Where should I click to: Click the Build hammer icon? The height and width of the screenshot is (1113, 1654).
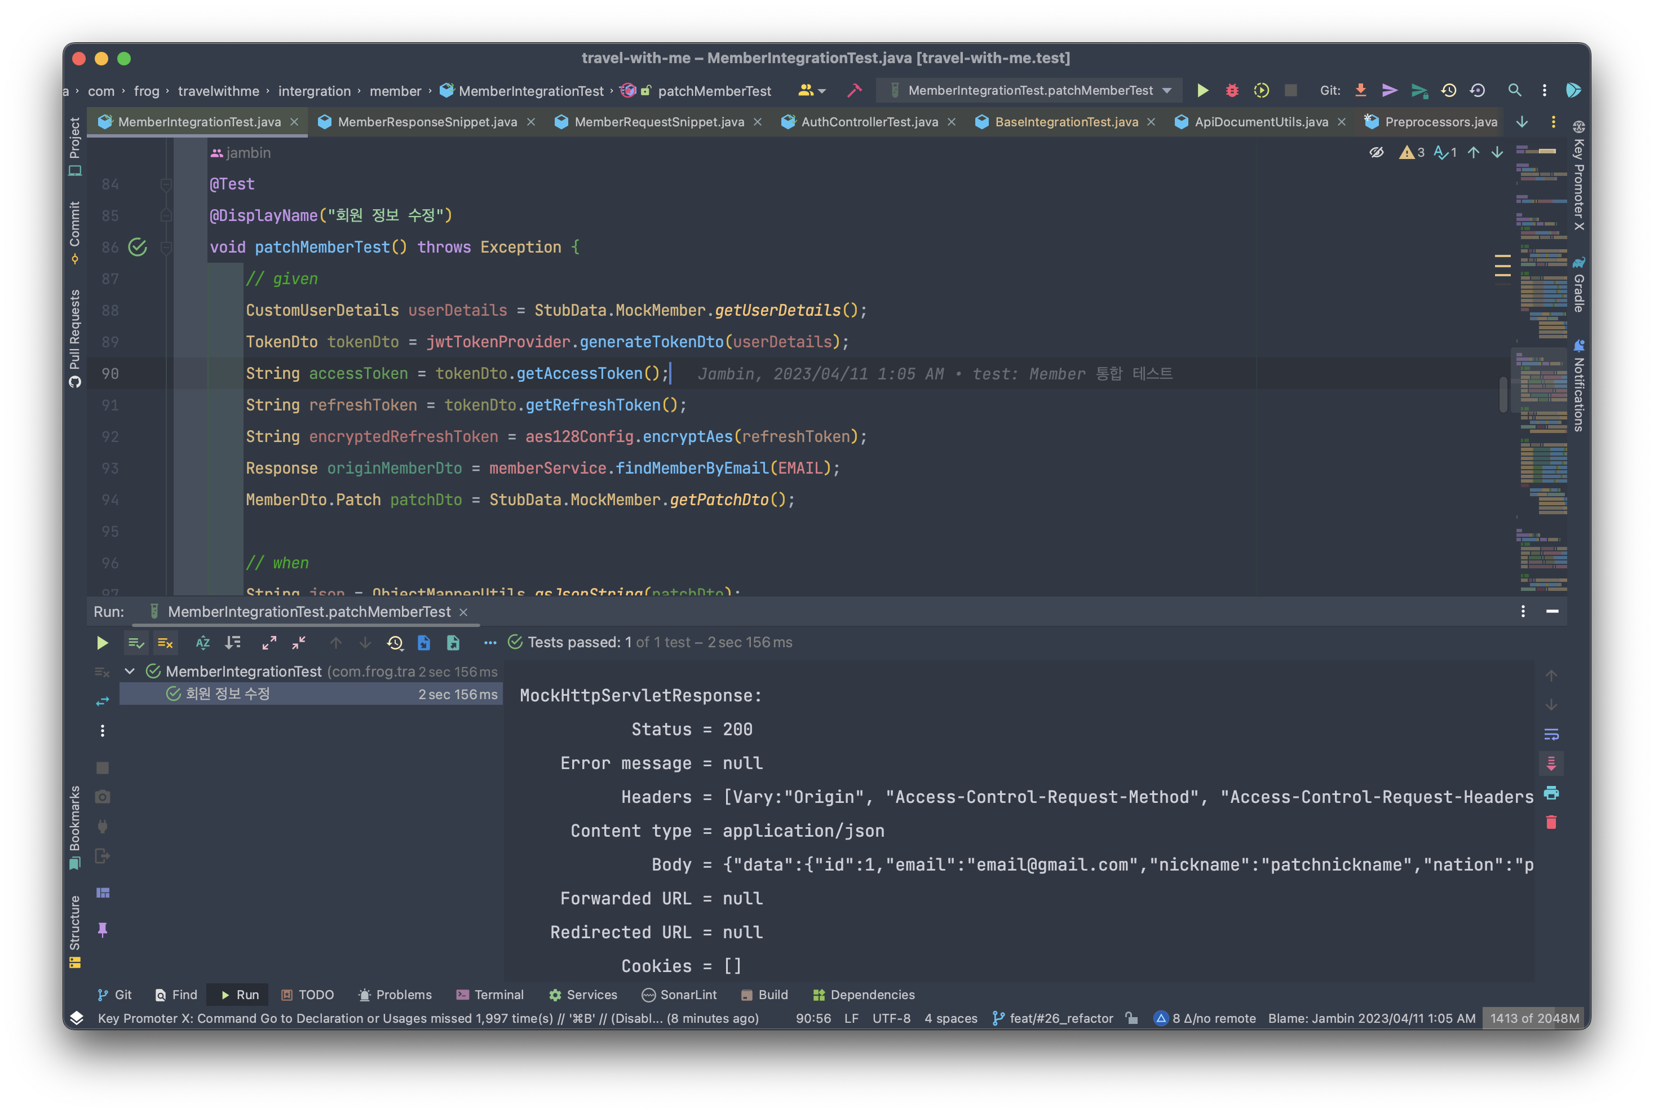(x=854, y=90)
